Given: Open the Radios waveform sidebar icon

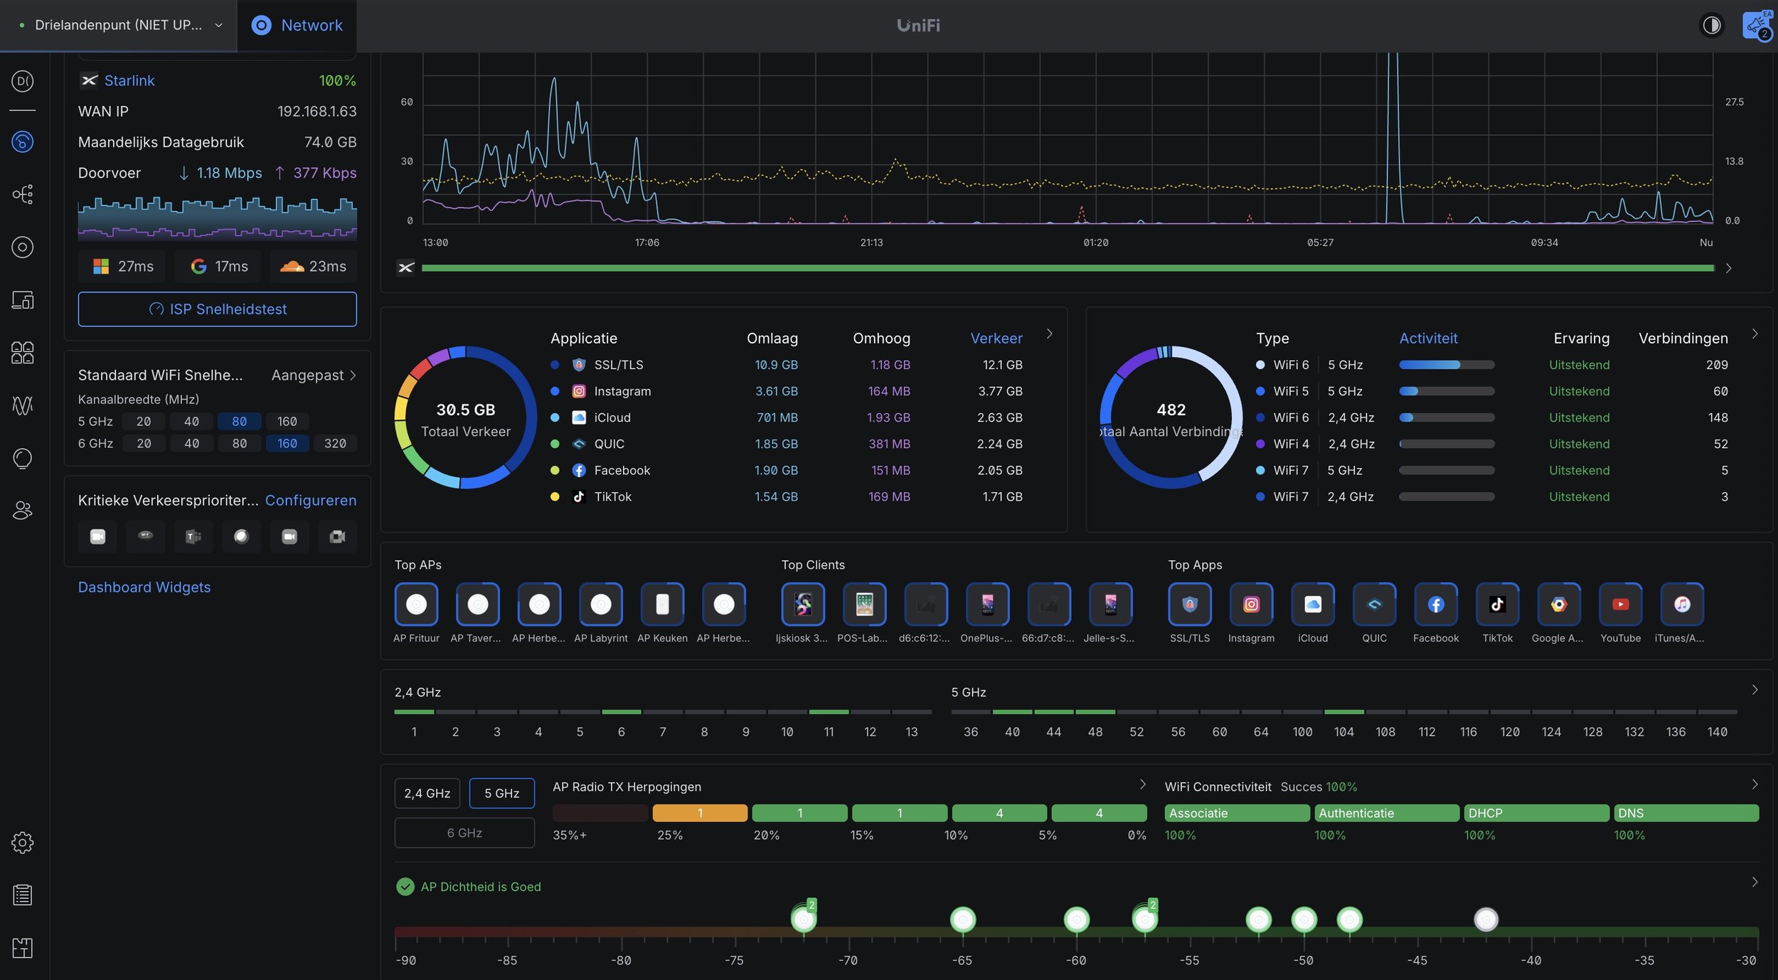Looking at the screenshot, I should (22, 405).
